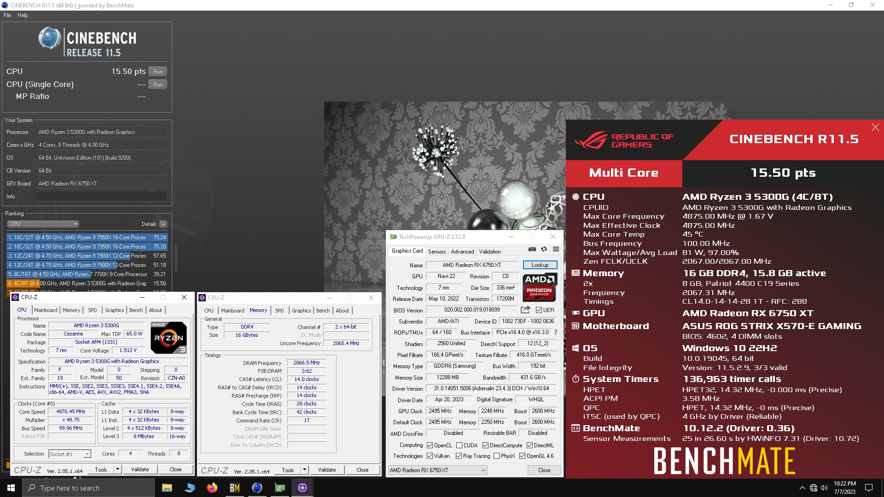This screenshot has width=884, height=497.
Task: Toggle the PhysX checkbox
Action: click(496, 456)
